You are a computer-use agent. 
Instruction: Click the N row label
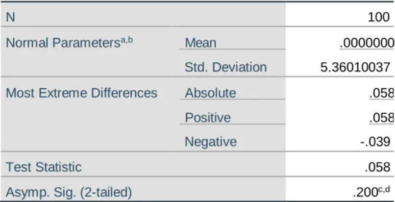(x=10, y=17)
